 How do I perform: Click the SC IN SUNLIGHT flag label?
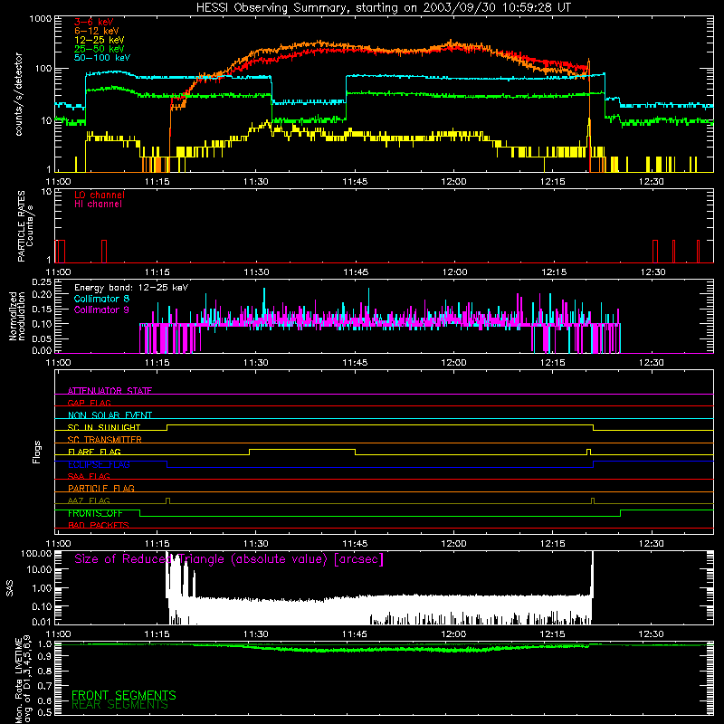pyautogui.click(x=104, y=427)
